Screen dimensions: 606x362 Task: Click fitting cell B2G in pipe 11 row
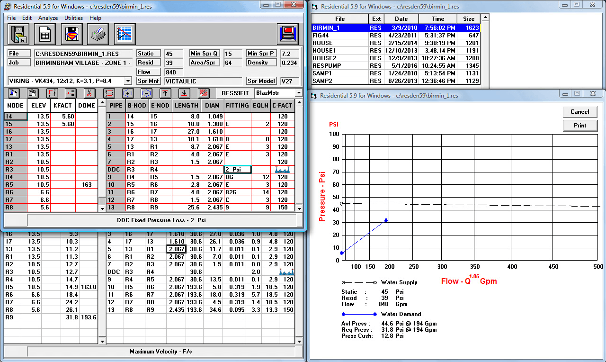(238, 192)
